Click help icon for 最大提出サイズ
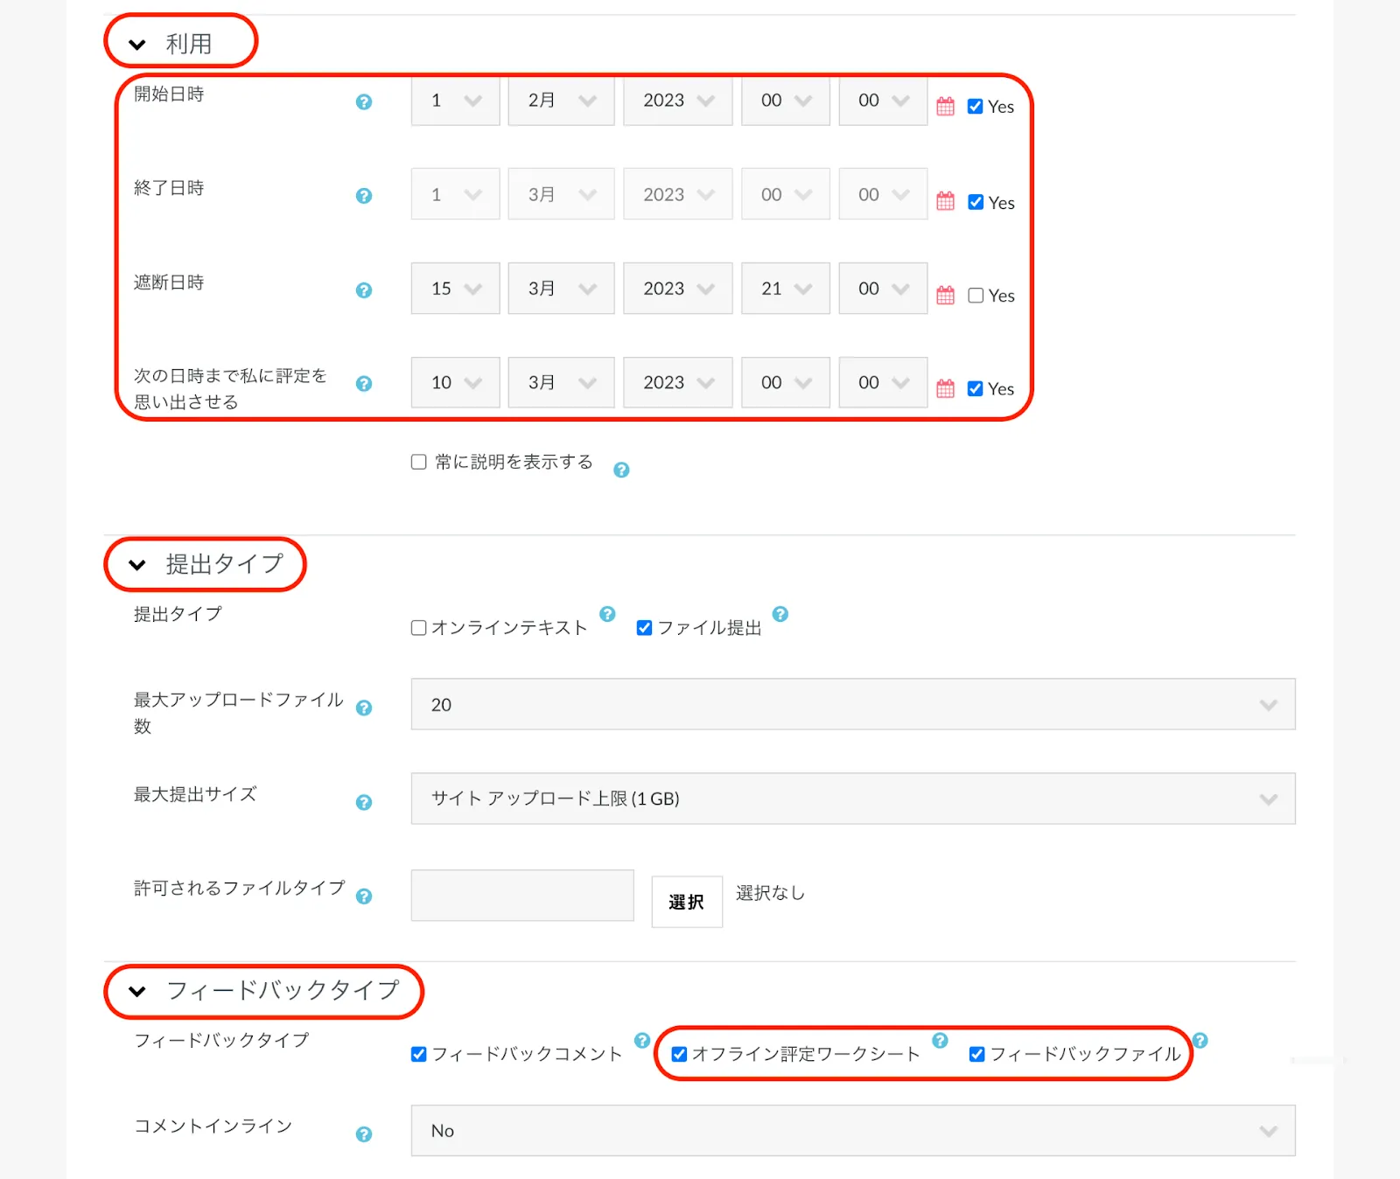This screenshot has height=1179, width=1400. pos(364,802)
